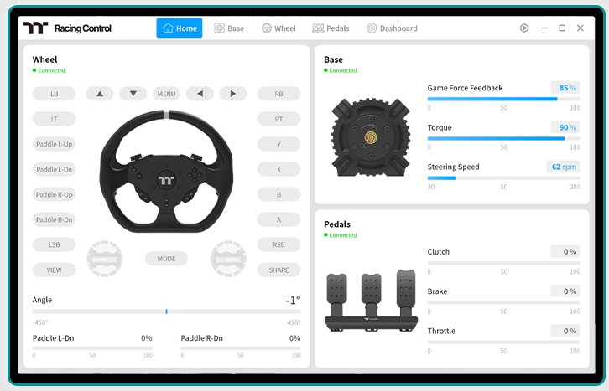
Task: Adjust the Steering Speed slider
Action: (504, 178)
